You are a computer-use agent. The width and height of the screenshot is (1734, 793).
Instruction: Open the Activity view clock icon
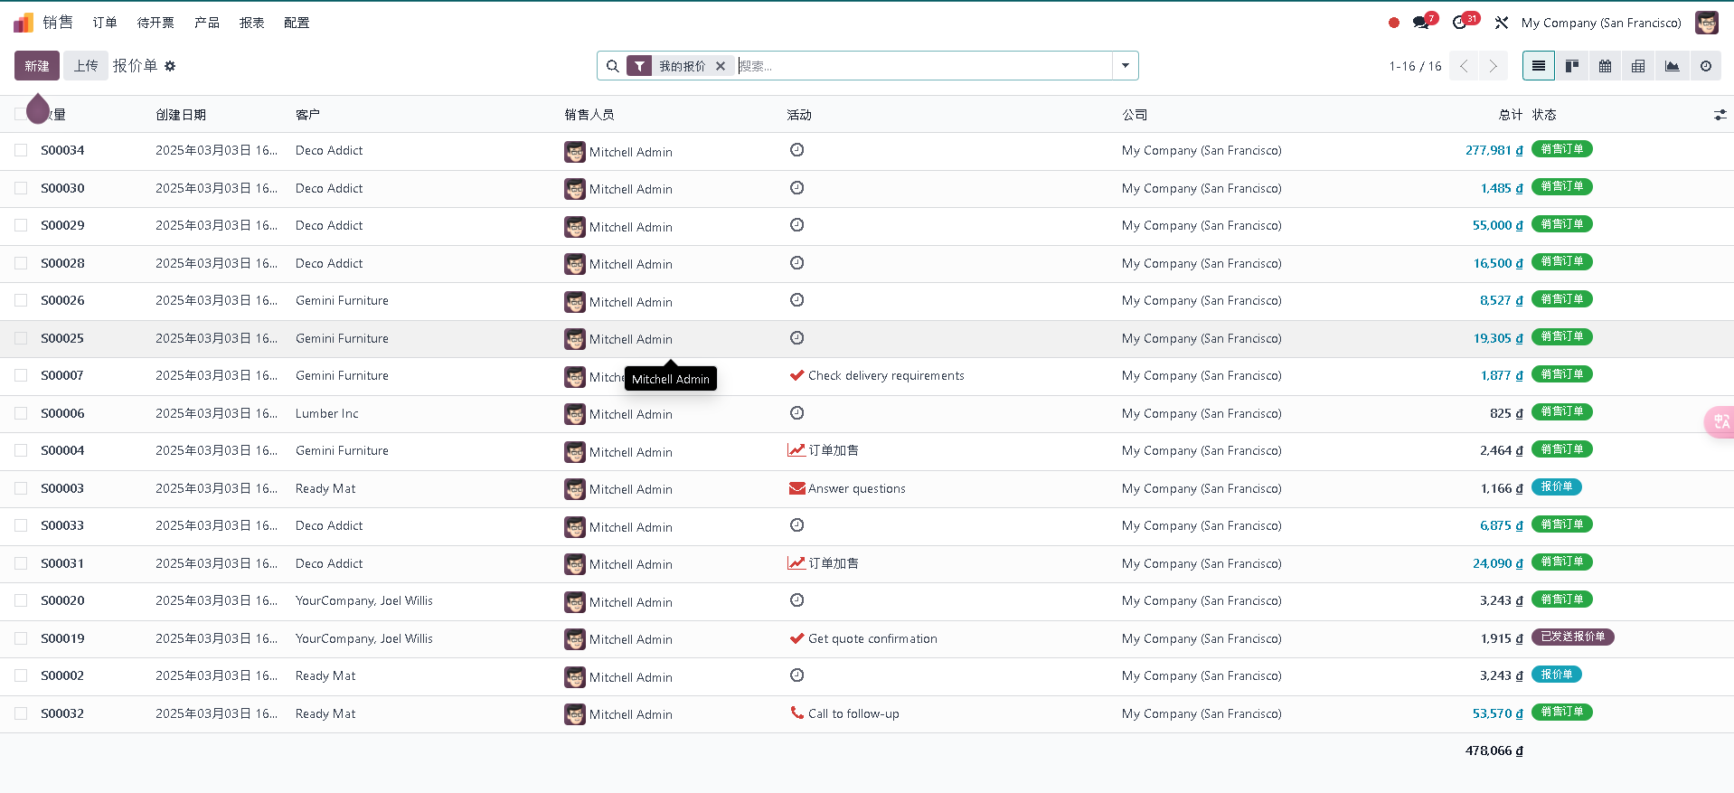[1705, 66]
